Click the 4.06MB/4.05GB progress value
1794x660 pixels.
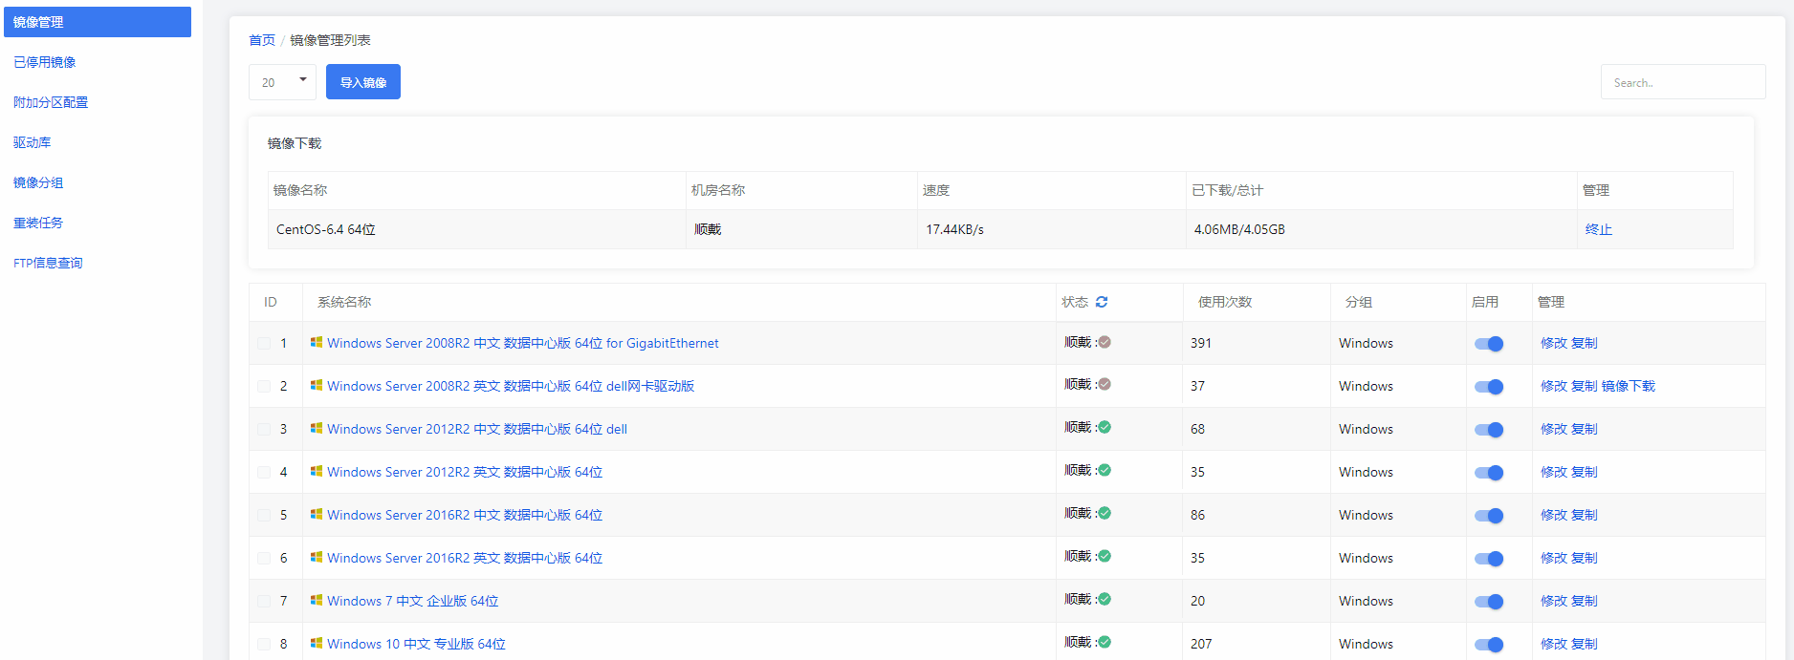(x=1239, y=229)
